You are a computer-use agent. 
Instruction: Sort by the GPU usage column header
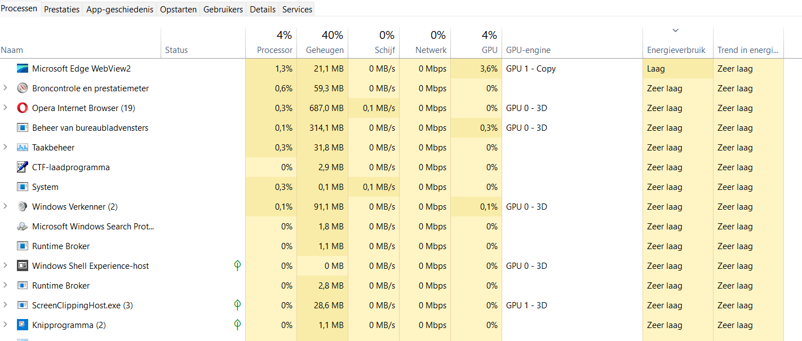pyautogui.click(x=476, y=42)
